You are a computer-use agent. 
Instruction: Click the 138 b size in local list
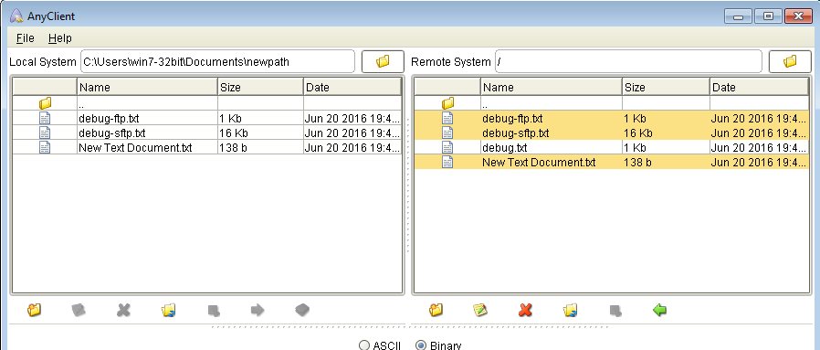[233, 147]
